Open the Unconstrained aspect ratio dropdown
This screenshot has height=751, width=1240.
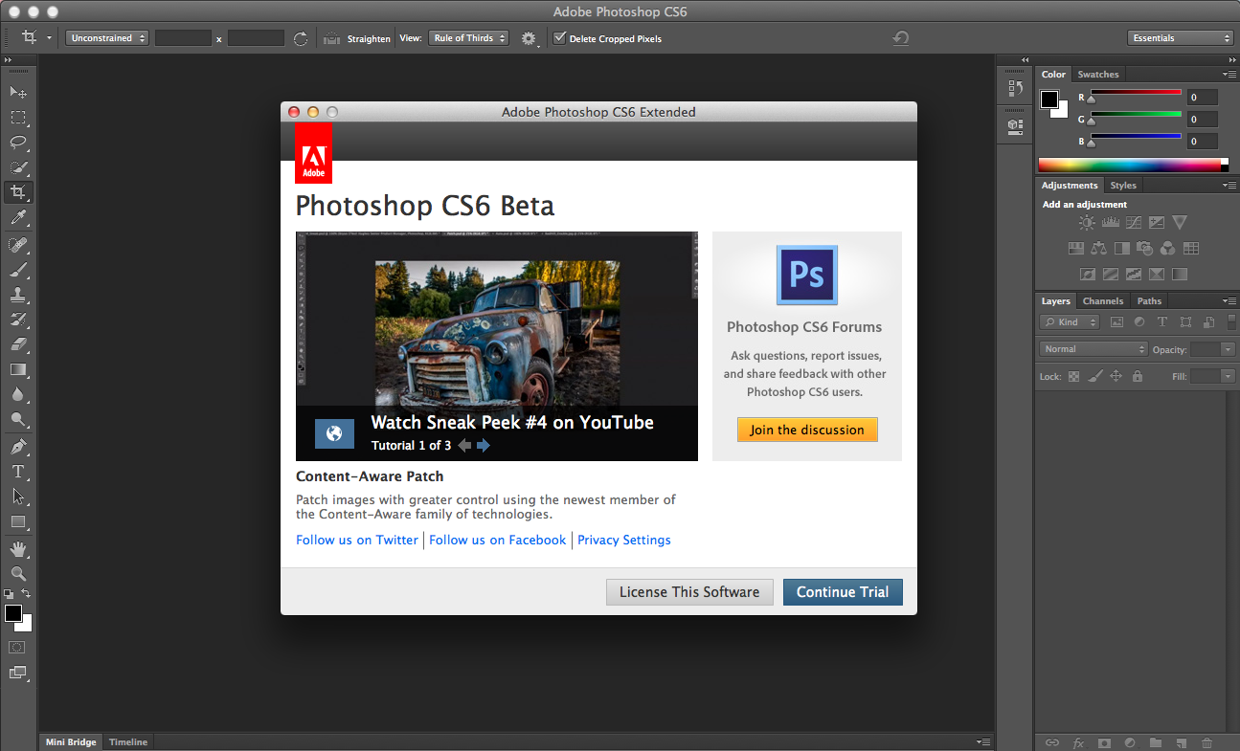[108, 38]
